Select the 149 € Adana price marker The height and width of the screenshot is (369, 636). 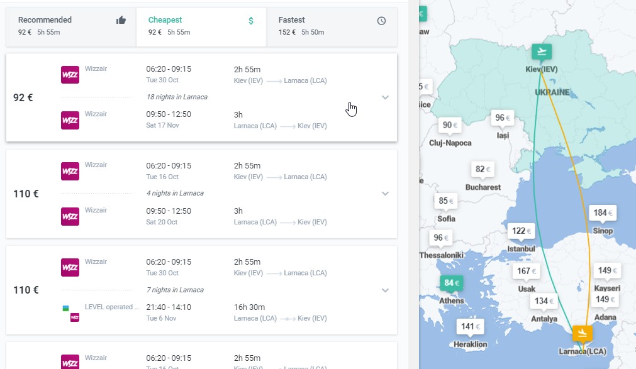[605, 300]
